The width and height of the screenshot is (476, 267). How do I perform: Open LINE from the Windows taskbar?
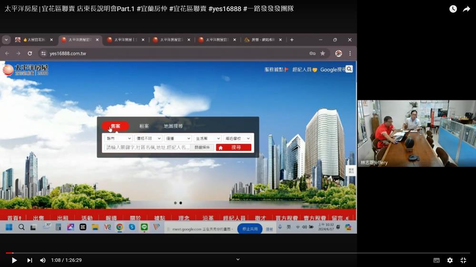tap(144, 227)
